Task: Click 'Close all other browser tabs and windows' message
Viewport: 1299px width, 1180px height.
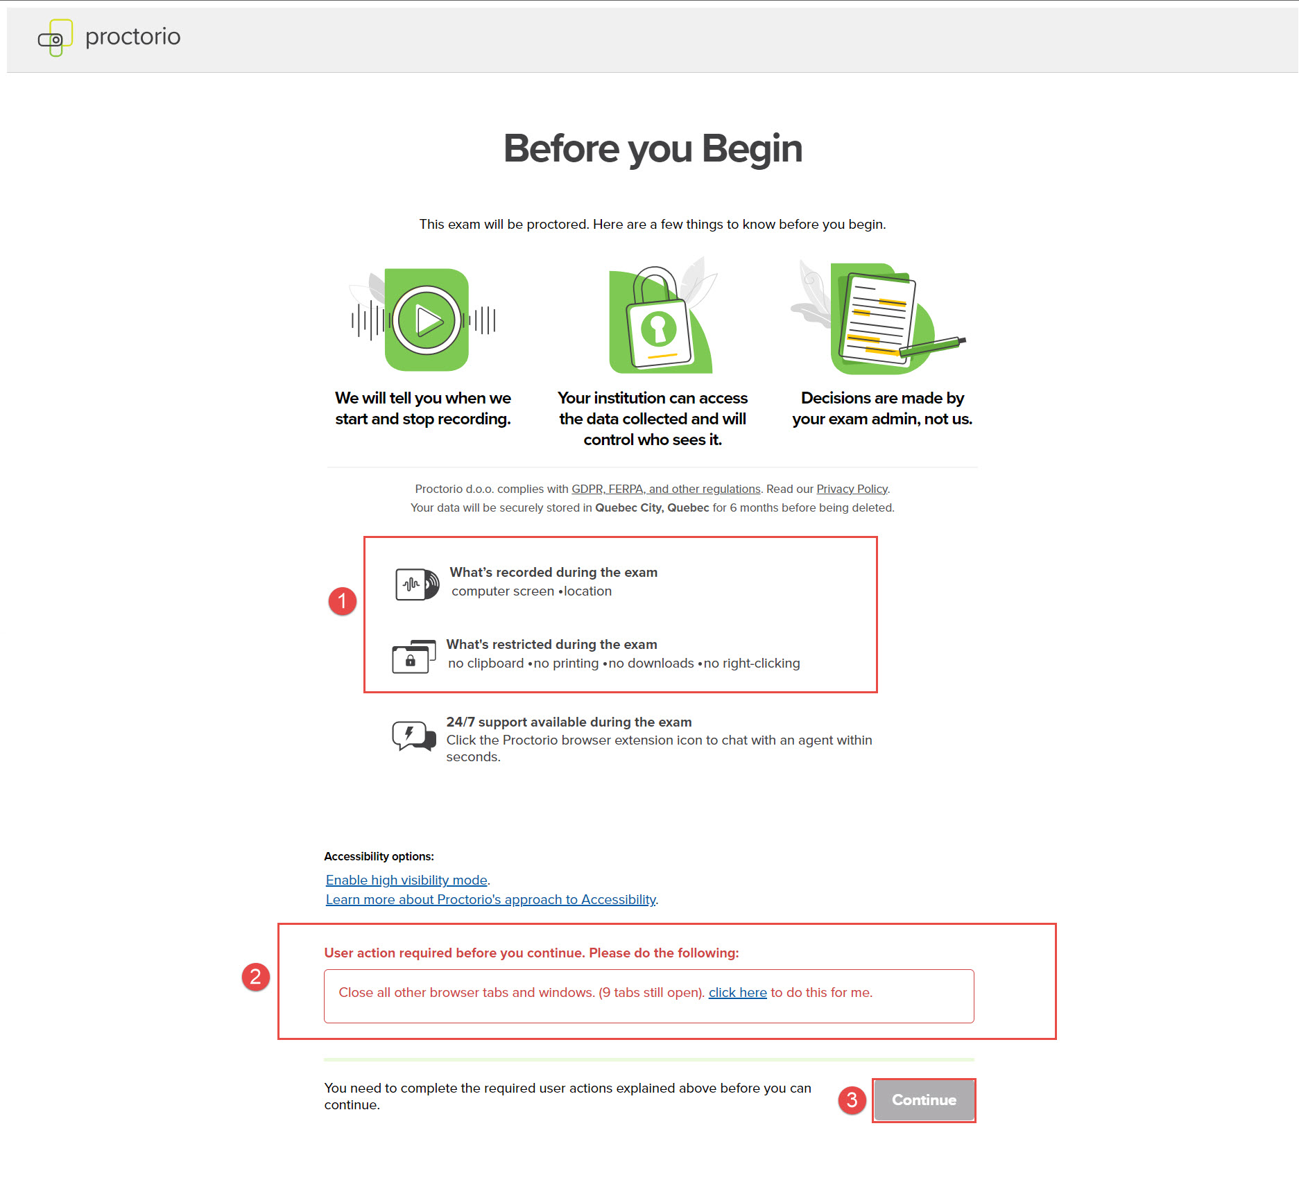Action: (605, 992)
